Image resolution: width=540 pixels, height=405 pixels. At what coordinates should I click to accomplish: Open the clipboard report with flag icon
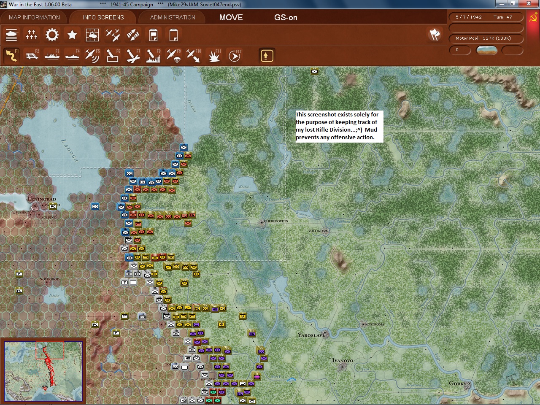click(x=153, y=35)
